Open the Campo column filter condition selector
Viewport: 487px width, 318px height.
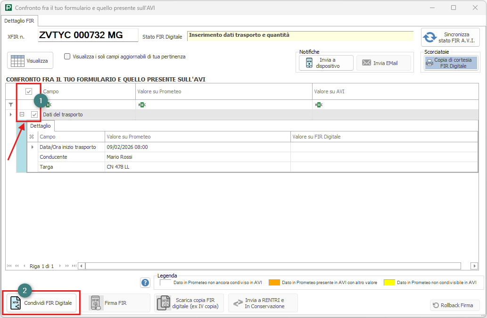49,105
